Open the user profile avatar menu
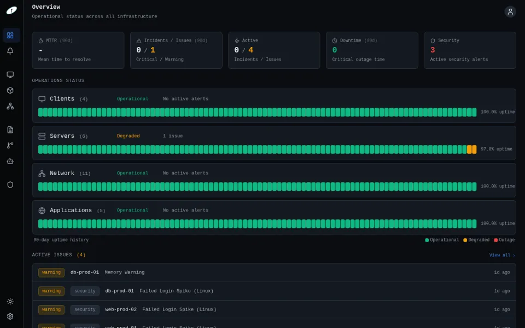Viewport: 525px width, 328px height. click(510, 11)
